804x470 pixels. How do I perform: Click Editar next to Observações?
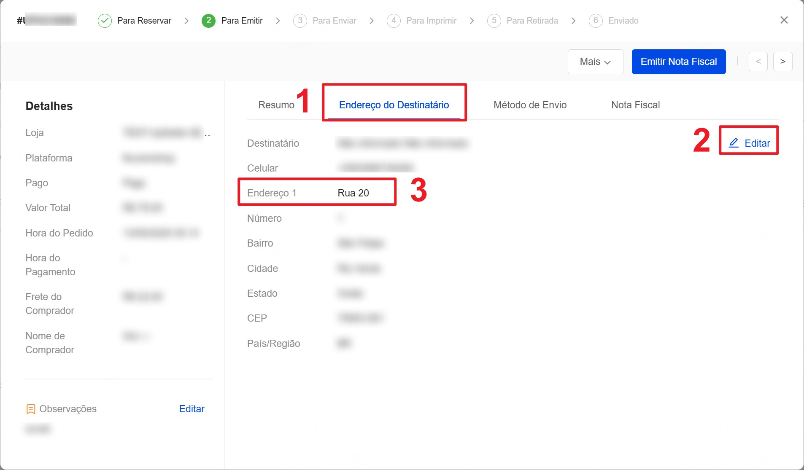192,408
